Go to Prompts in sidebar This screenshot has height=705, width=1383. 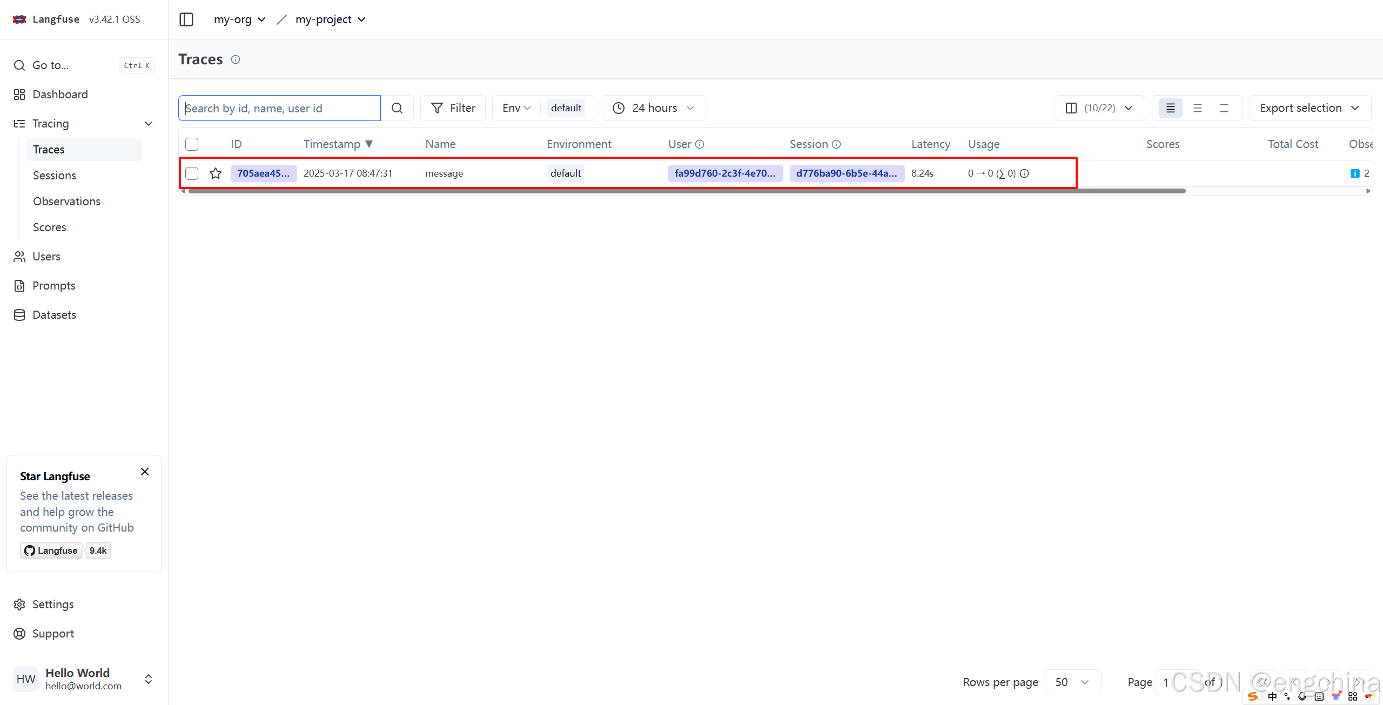53,286
